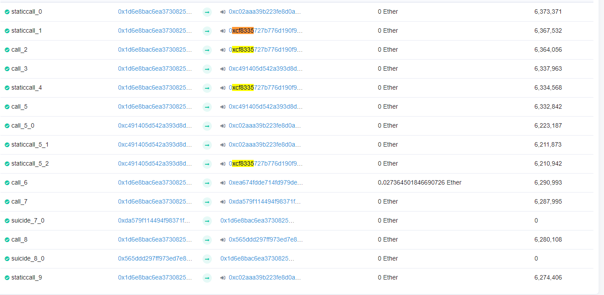Open the sender address in staticcall_0 row
This screenshot has height=295, width=604.
pos(155,12)
